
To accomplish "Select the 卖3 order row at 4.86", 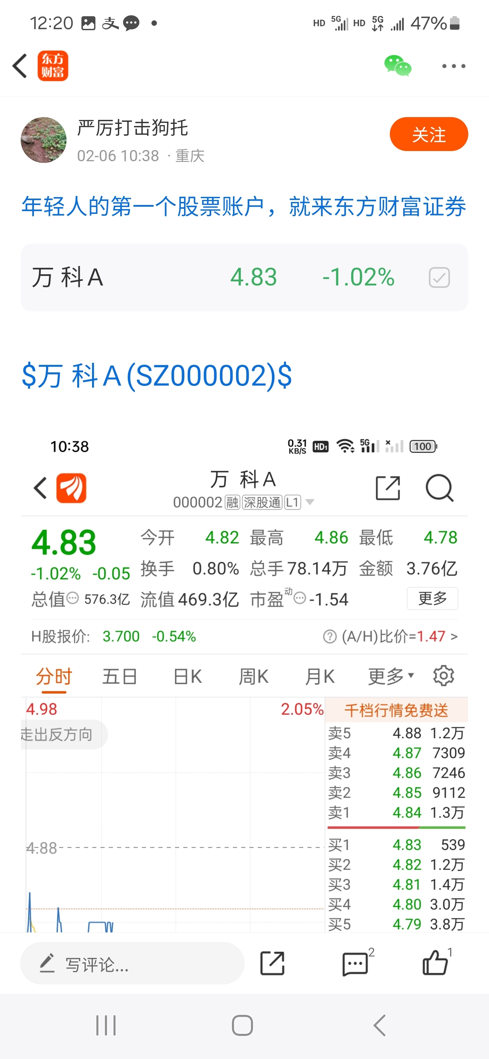I will (x=396, y=773).
